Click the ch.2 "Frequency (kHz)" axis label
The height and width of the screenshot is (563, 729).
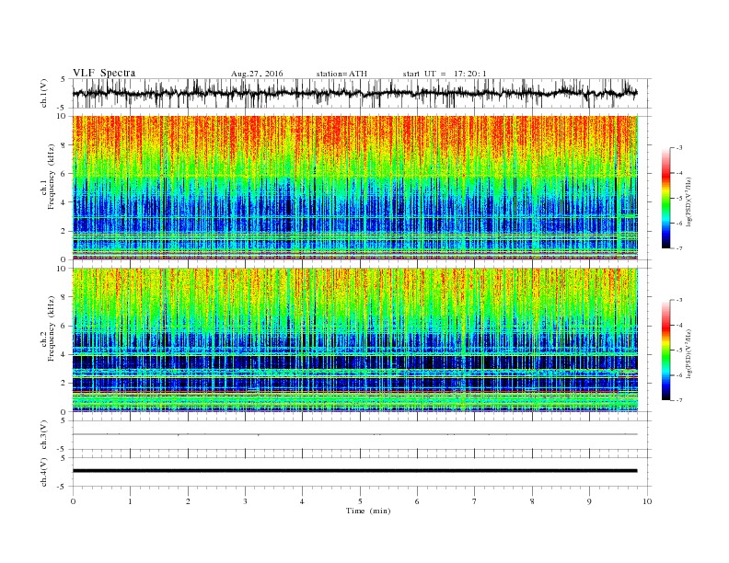pyautogui.click(x=51, y=328)
